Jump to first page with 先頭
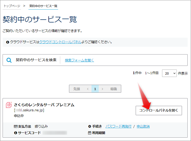This screenshot has width=191, height=141. click(77, 89)
